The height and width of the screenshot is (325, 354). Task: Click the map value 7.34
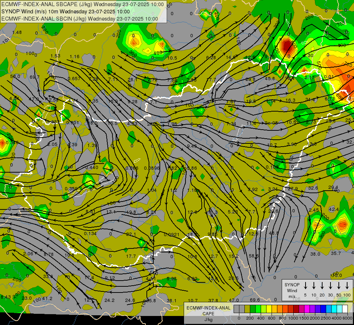tap(231, 123)
